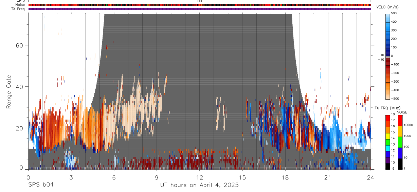This screenshot has width=417, height=192.
Task: Click the UT hours on April 4, 2025 title
Action: click(x=199, y=185)
